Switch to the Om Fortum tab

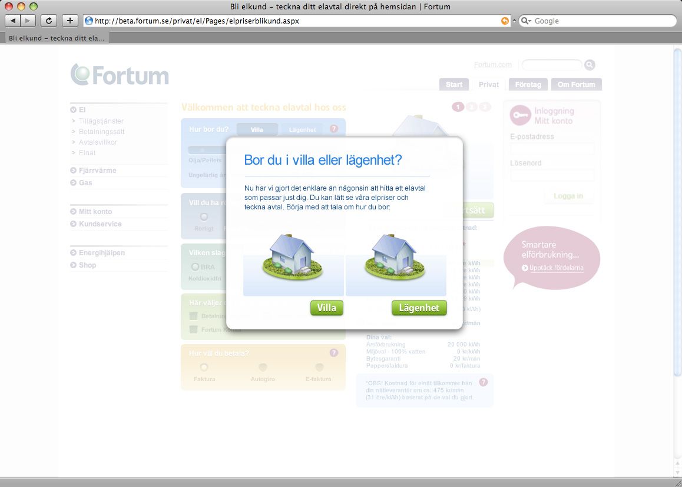577,84
